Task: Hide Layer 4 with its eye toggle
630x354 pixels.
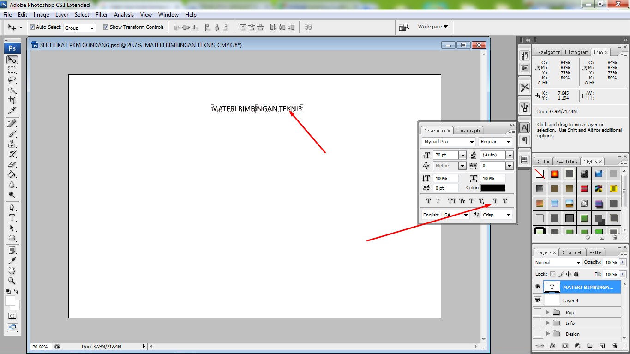Action: tap(537, 300)
